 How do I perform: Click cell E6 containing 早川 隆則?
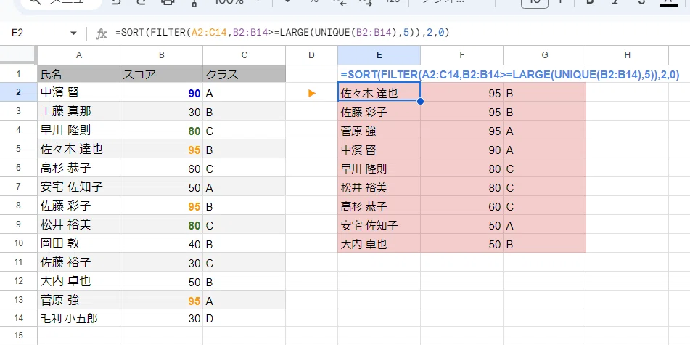pos(379,169)
